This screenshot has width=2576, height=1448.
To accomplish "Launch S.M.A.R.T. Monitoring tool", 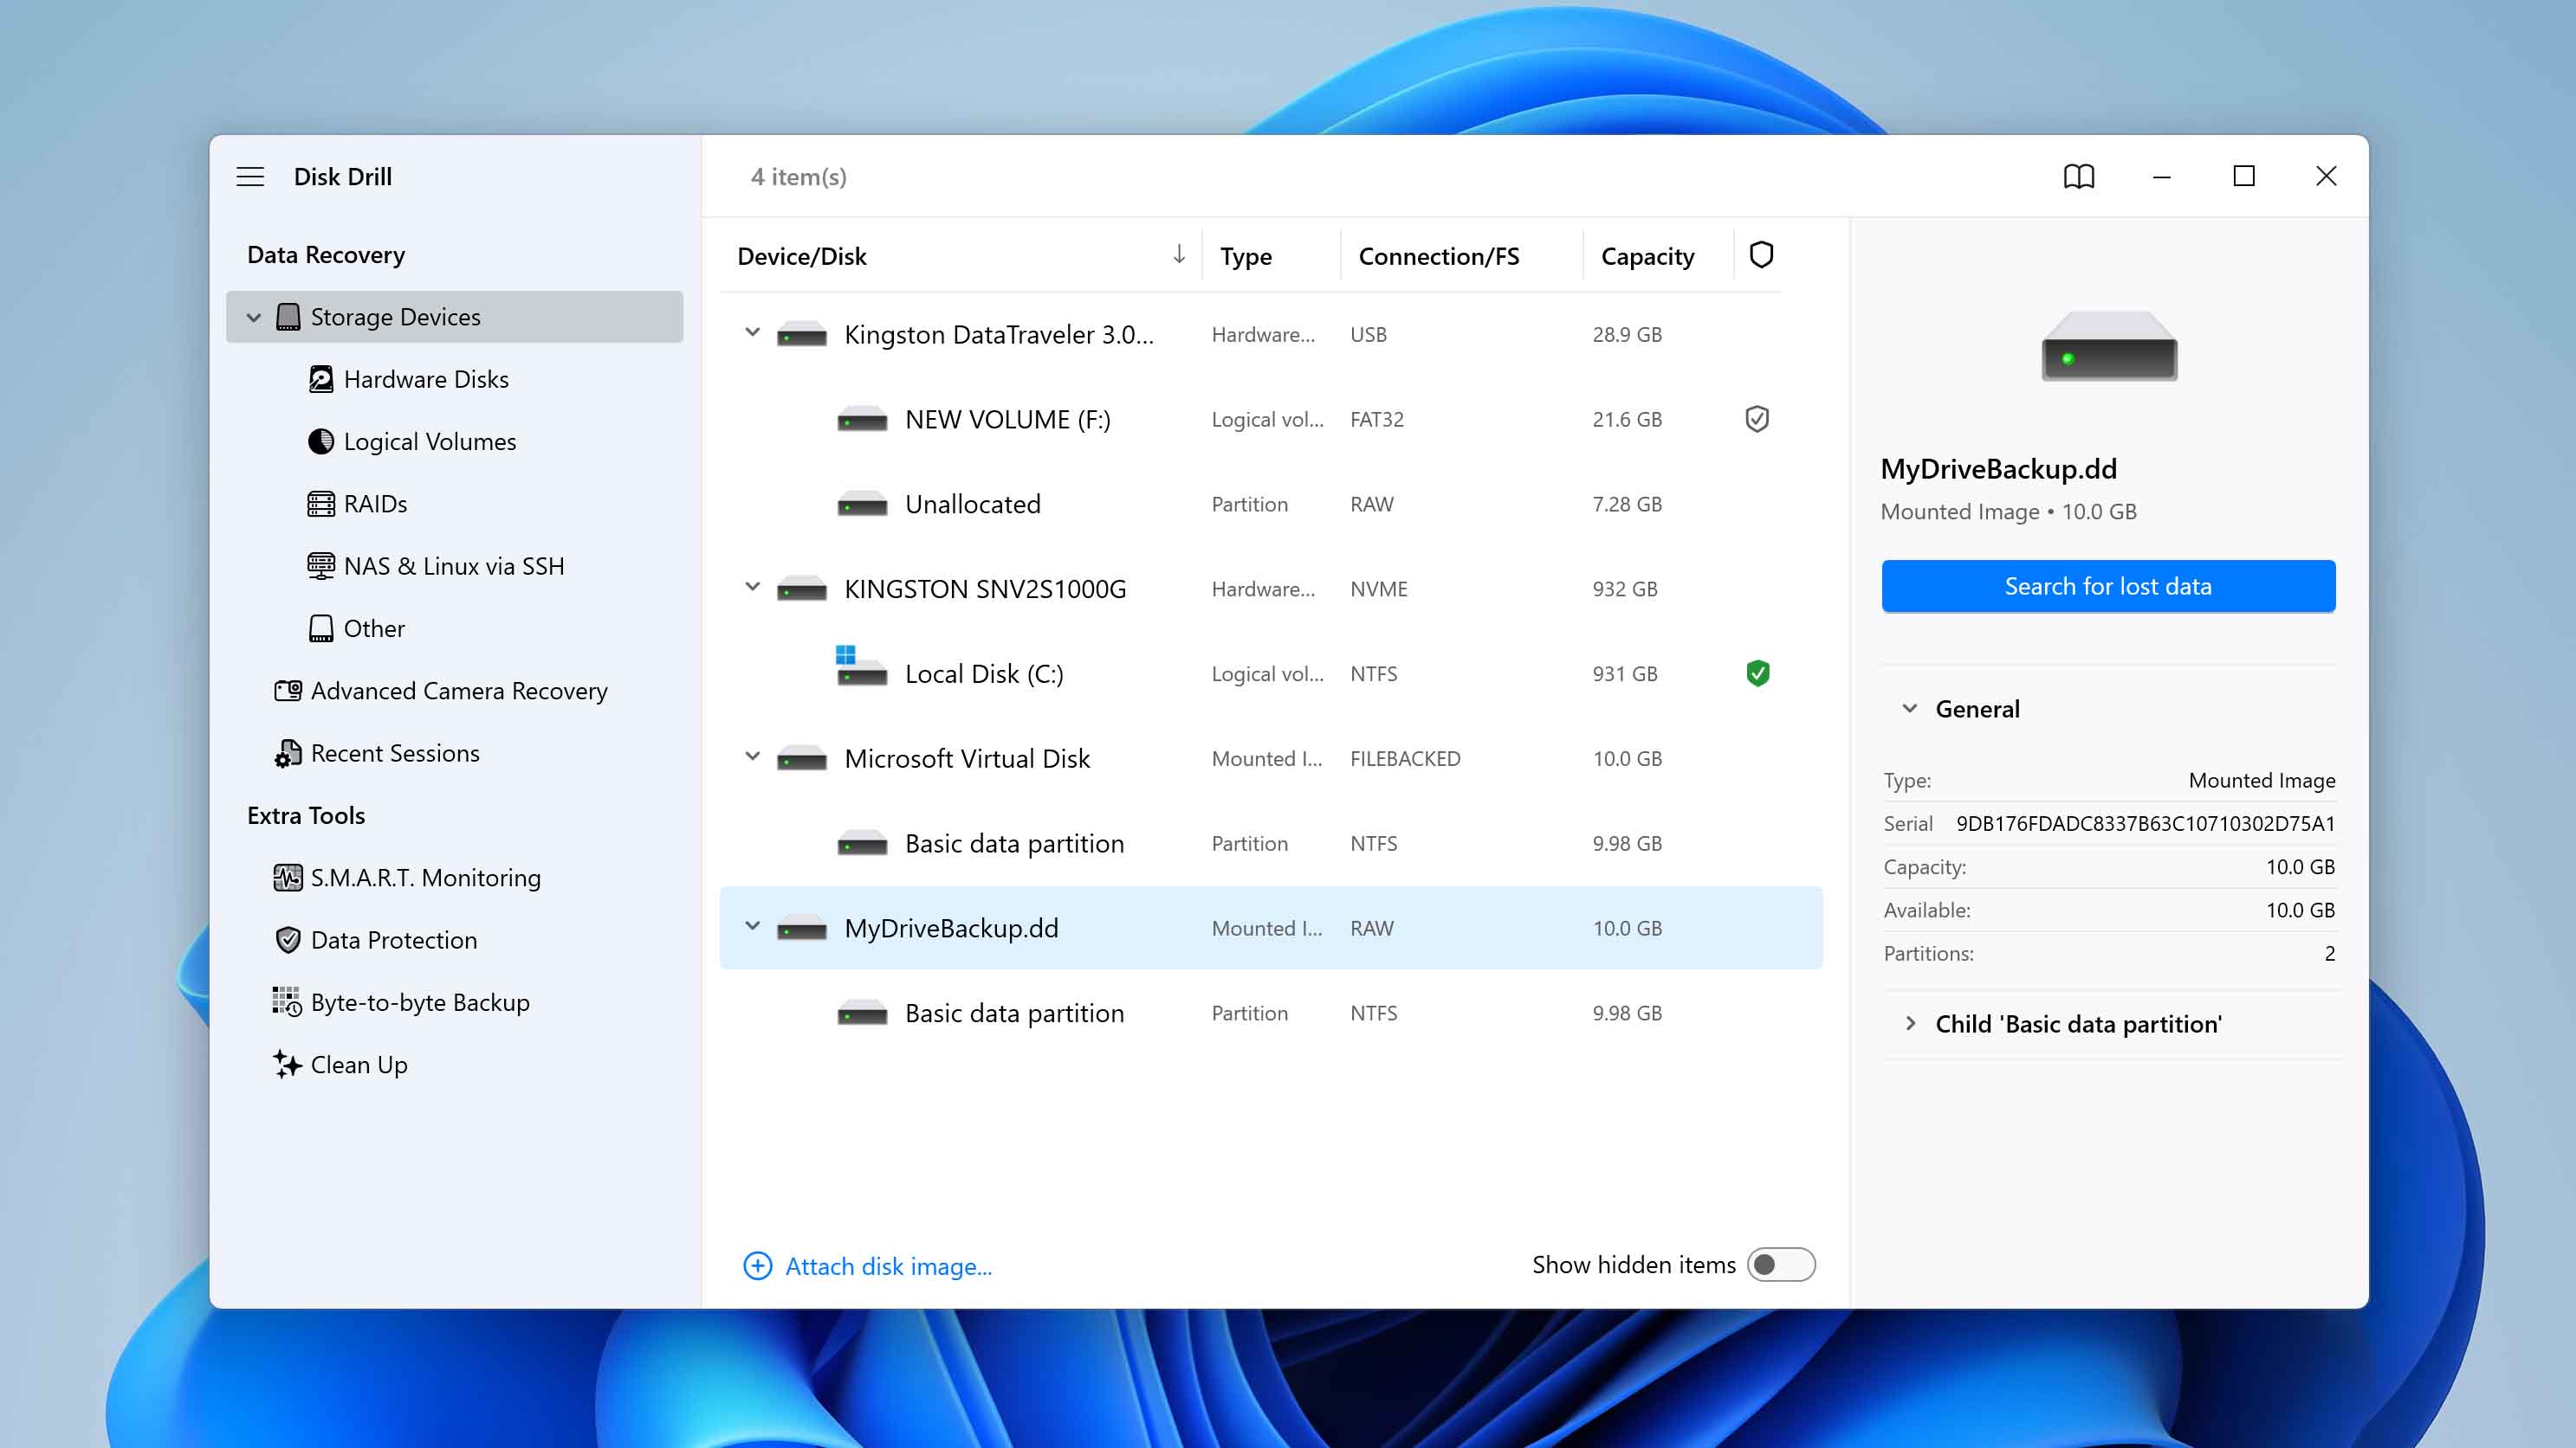I will tap(425, 878).
